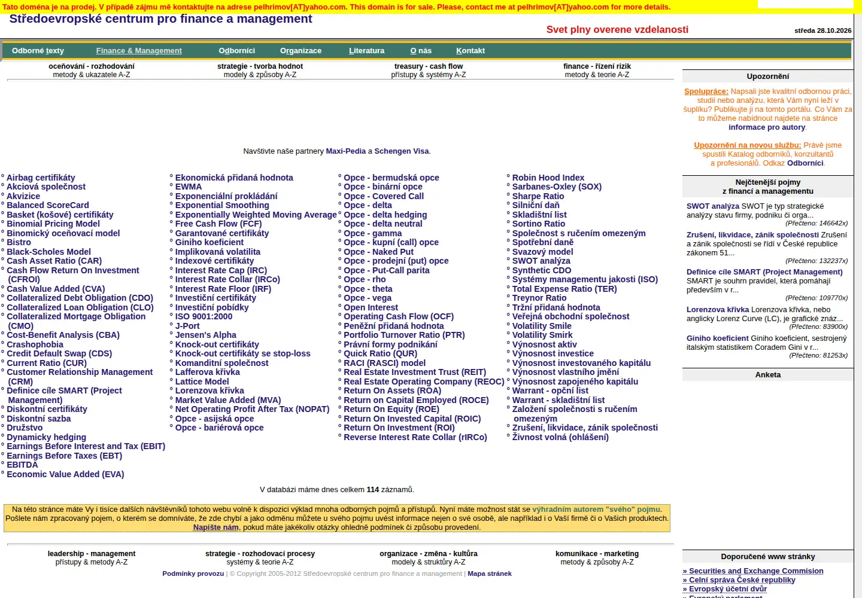The width and height of the screenshot is (862, 598).
Task: Open the Credit Default Swap (CDS) entry
Action: (x=59, y=353)
